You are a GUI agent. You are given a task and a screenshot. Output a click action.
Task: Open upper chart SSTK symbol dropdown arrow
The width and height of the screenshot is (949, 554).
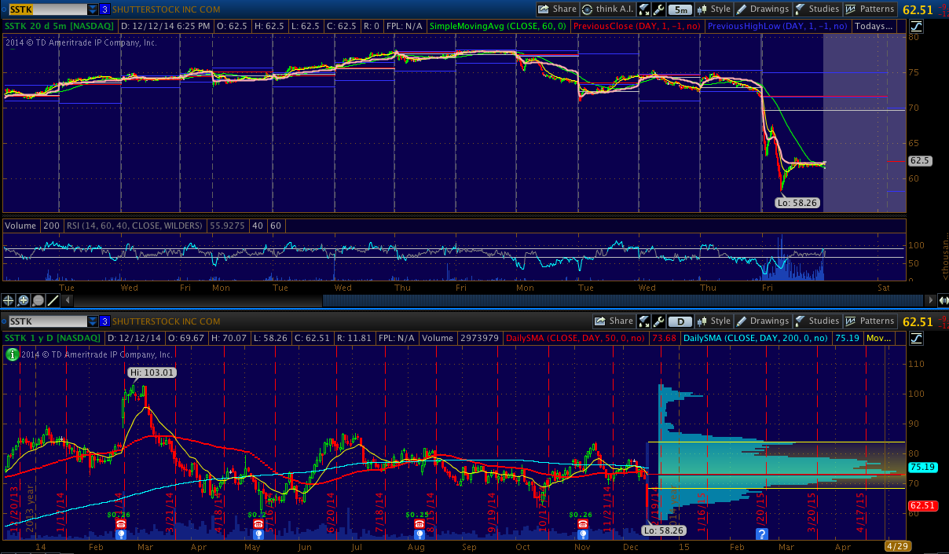93,9
